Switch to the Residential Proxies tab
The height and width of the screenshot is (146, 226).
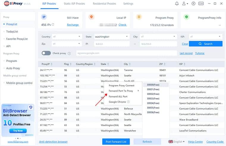[104, 4]
